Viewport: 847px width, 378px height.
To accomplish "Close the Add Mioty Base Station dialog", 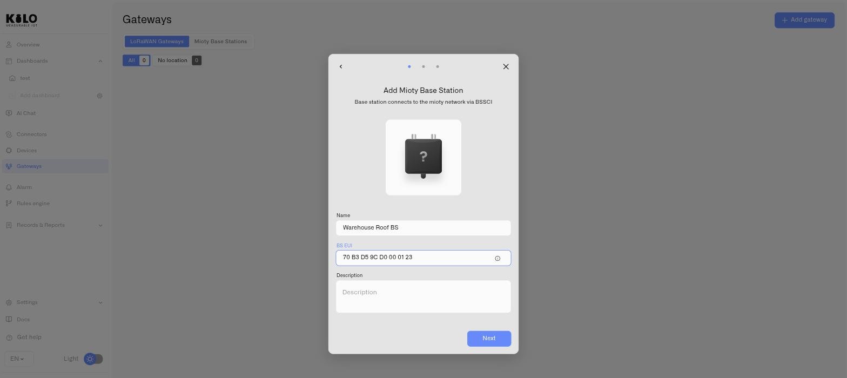I will coord(506,66).
